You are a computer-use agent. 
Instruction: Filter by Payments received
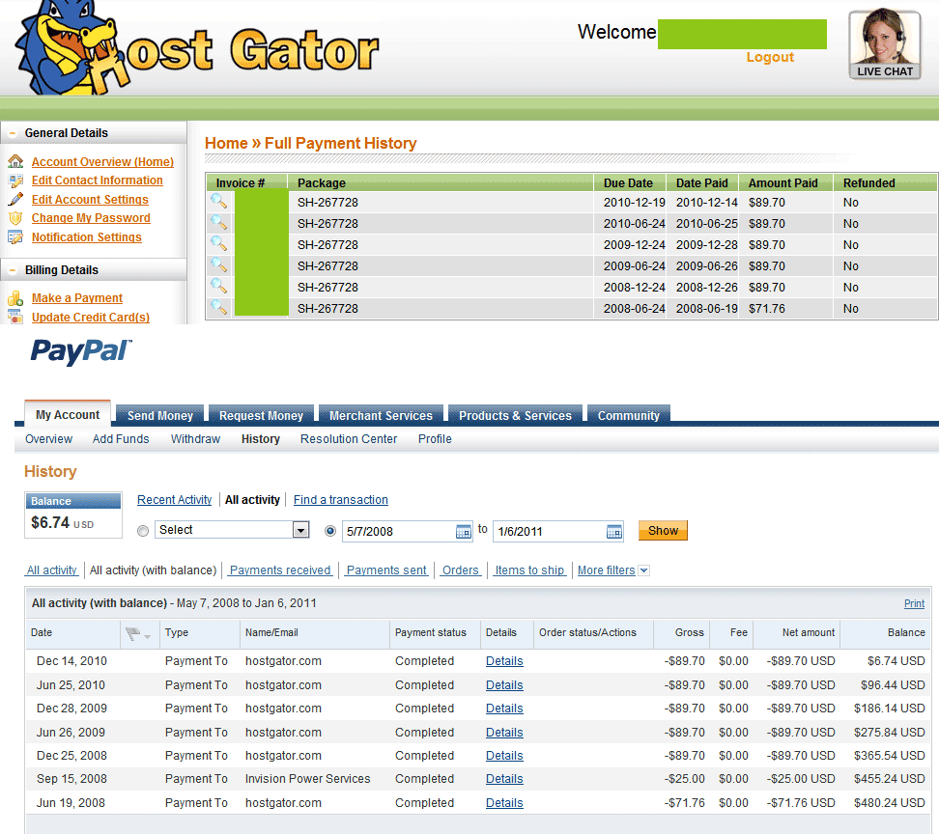(x=279, y=570)
